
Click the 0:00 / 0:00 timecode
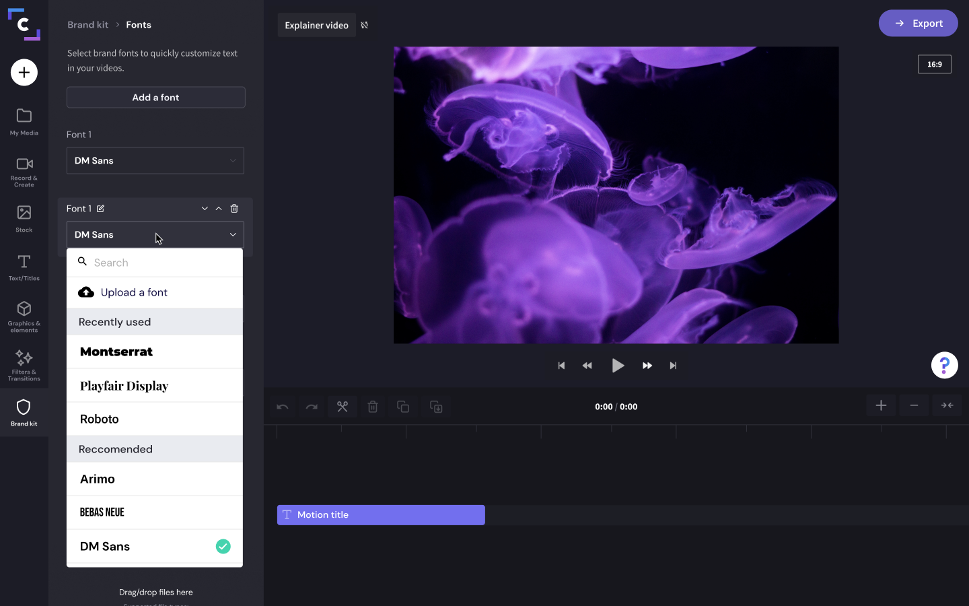616,407
